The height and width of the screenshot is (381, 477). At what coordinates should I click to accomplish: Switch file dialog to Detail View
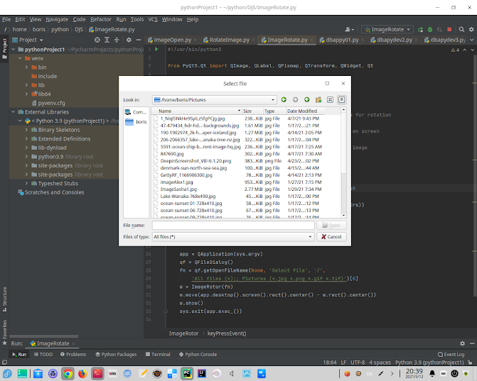(x=342, y=99)
